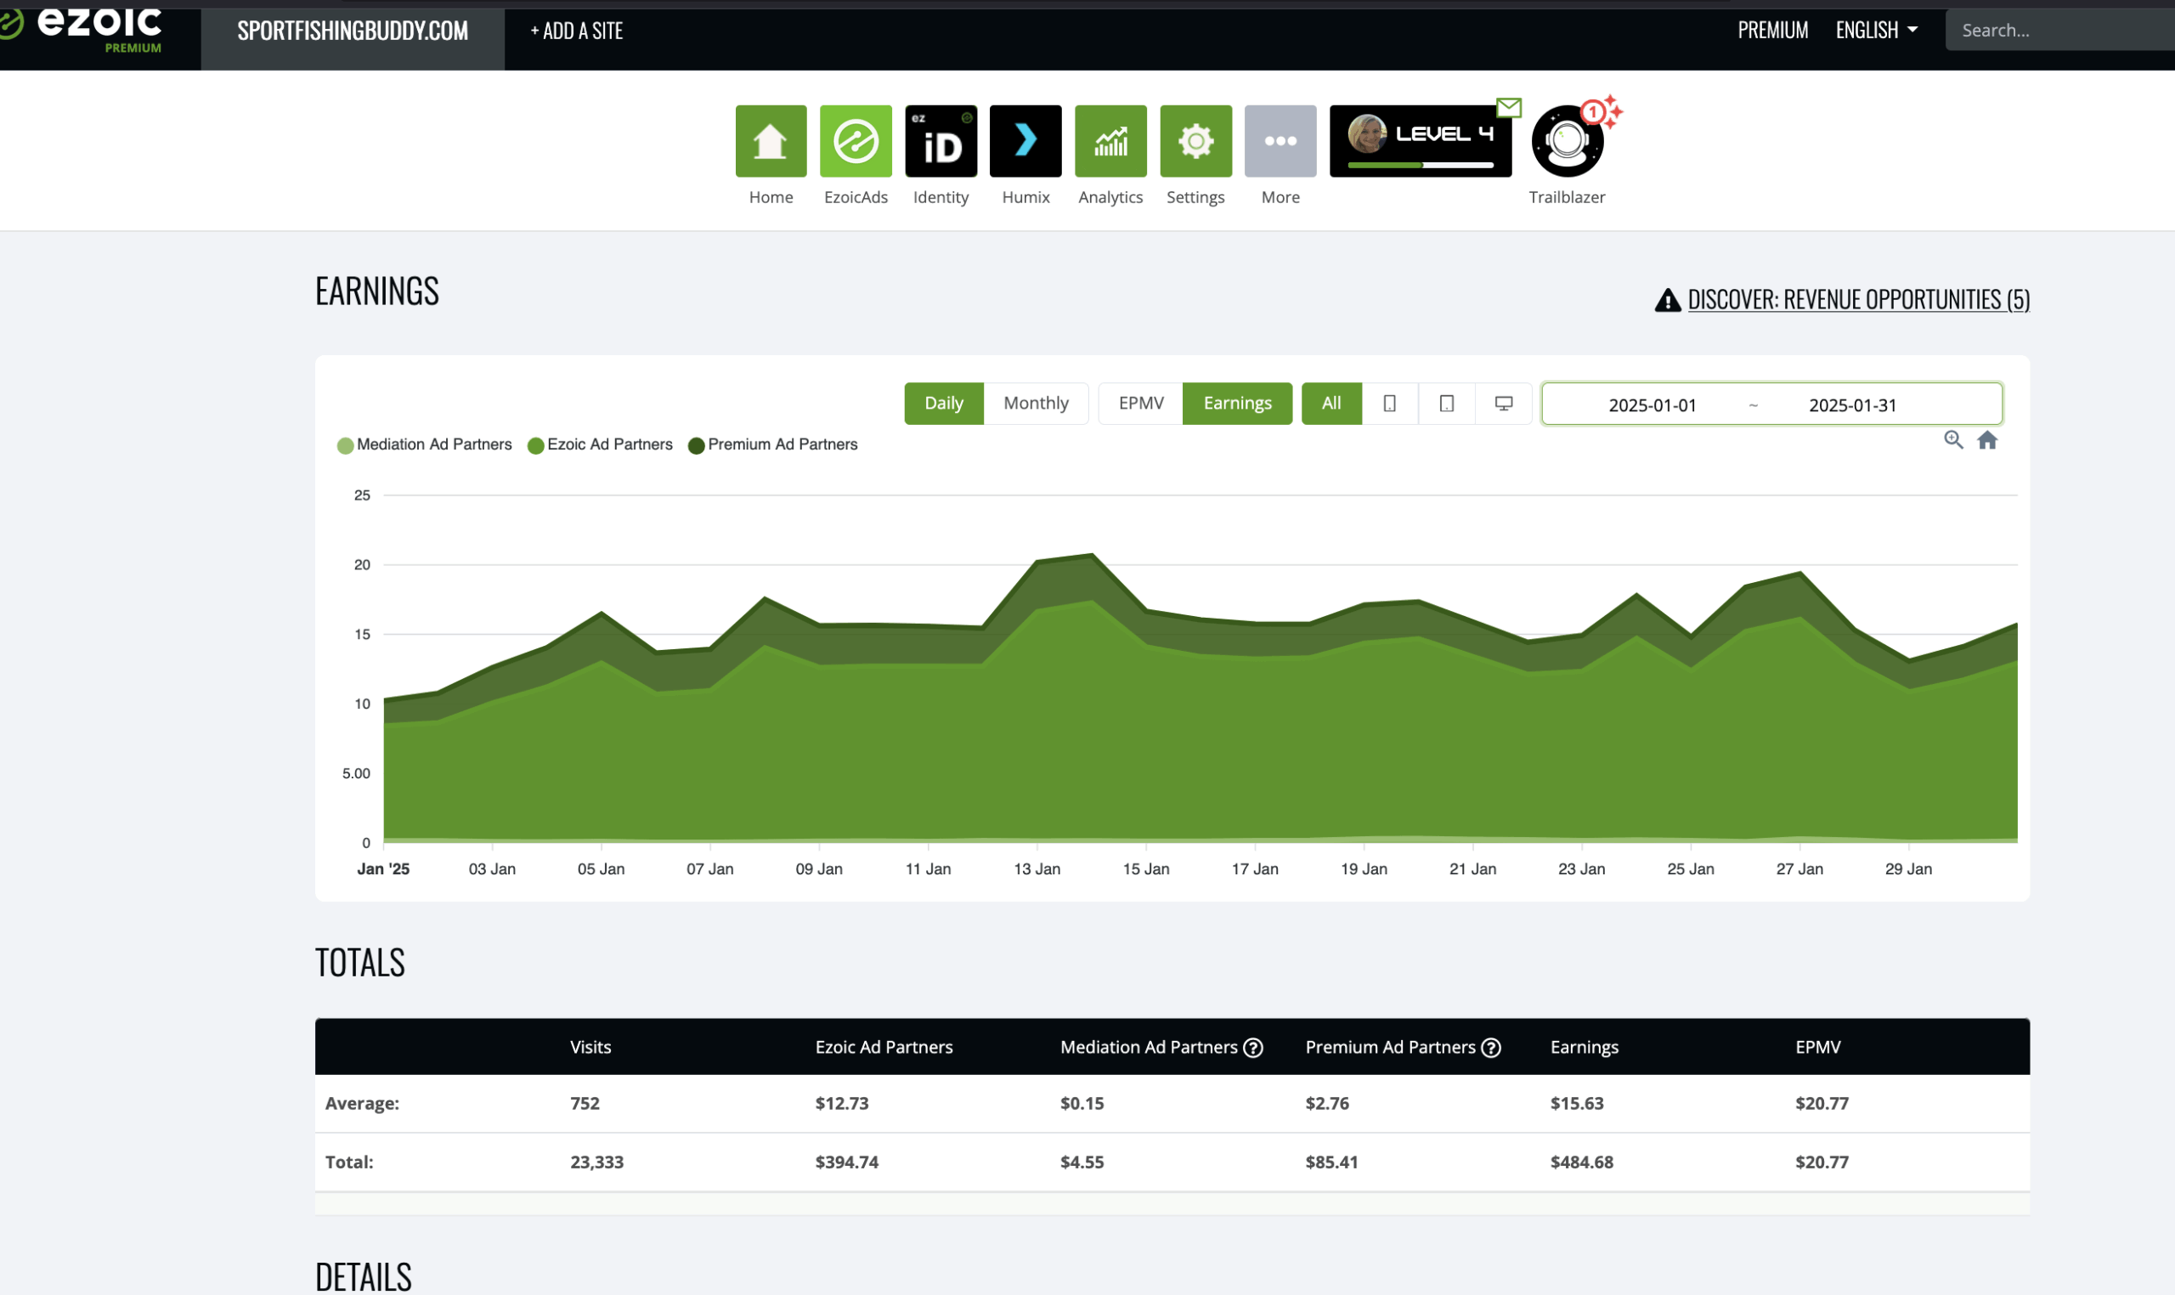This screenshot has width=2175, height=1295.
Task: Open the Settings gear icon
Action: coord(1195,140)
